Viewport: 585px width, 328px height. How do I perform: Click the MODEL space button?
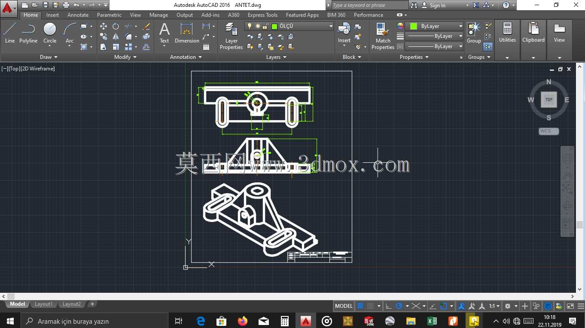click(x=344, y=306)
